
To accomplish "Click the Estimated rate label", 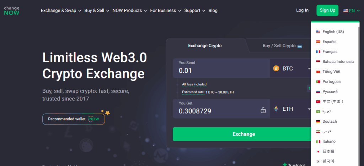I will 193,92.
